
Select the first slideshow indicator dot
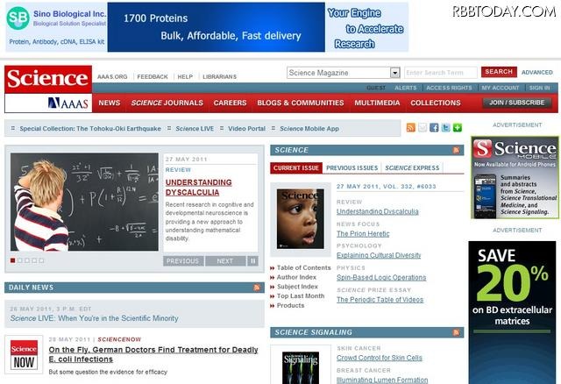pyautogui.click(x=12, y=260)
